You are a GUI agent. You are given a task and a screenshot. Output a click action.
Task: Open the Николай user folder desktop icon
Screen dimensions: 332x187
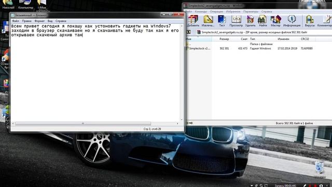8,5
